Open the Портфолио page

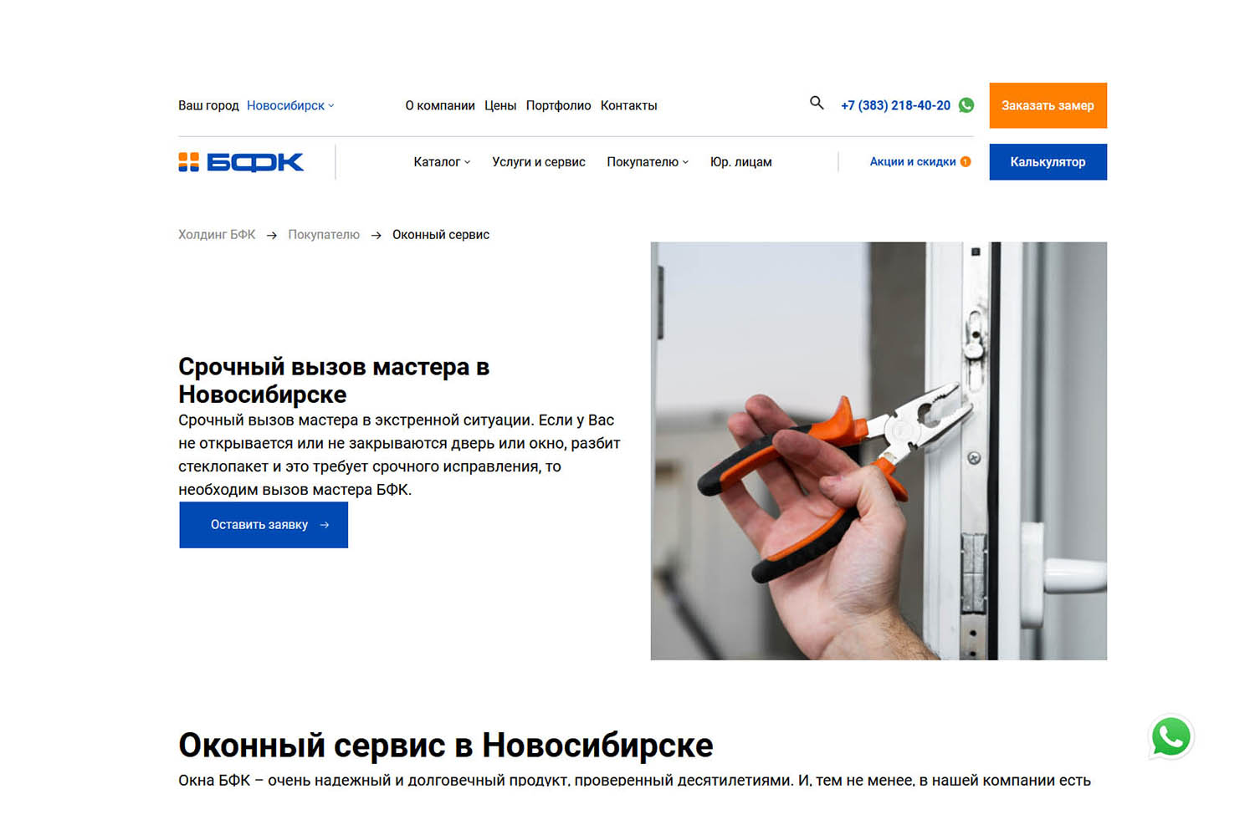pos(558,105)
